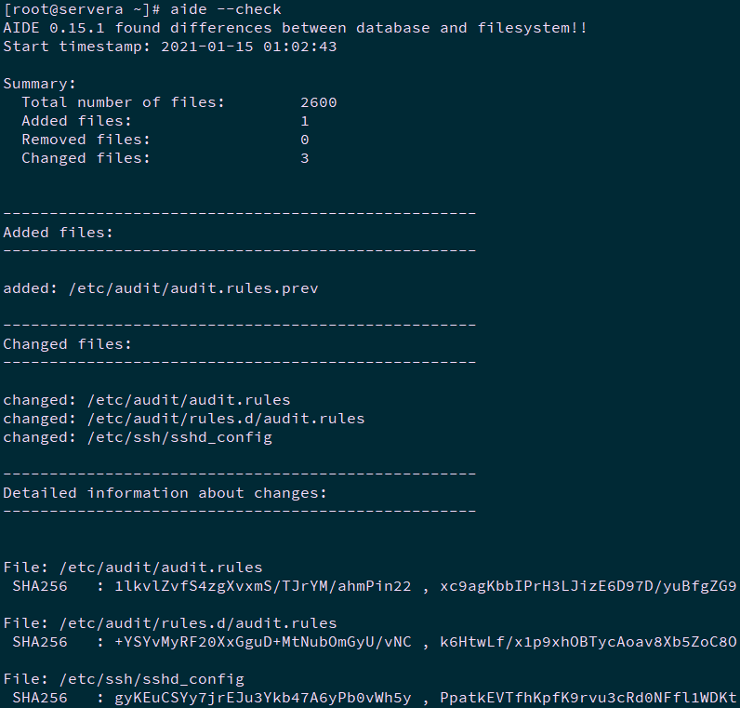Click the added /etc/audit/audit.rules.prev path
Screen dimensions: 740x708
[192, 288]
